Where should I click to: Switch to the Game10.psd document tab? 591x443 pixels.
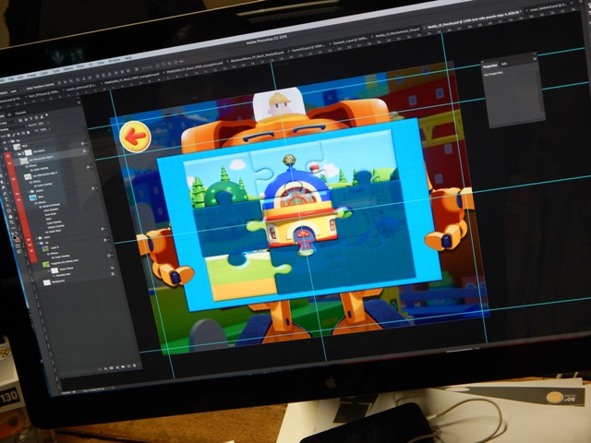pyautogui.click(x=307, y=48)
